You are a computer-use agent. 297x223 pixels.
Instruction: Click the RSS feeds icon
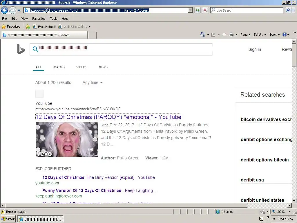click(x=213, y=35)
